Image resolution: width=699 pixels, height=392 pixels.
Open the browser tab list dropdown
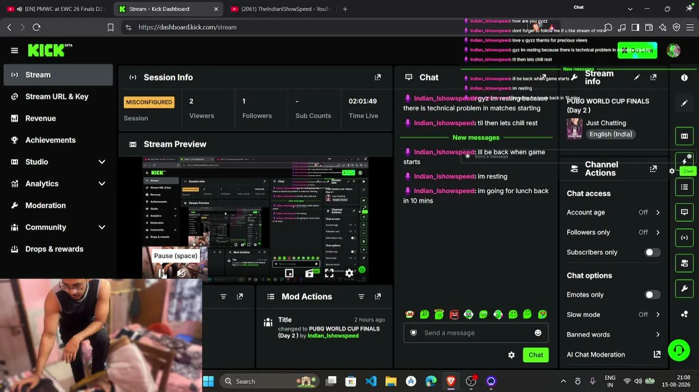click(x=630, y=9)
